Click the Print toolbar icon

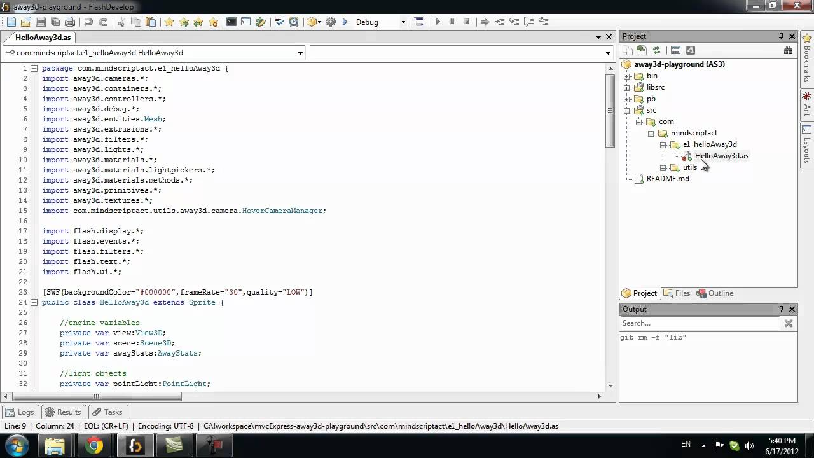70,22
